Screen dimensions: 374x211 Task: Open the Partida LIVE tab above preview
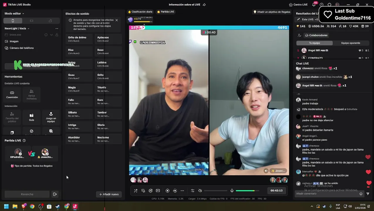pyautogui.click(x=166, y=12)
